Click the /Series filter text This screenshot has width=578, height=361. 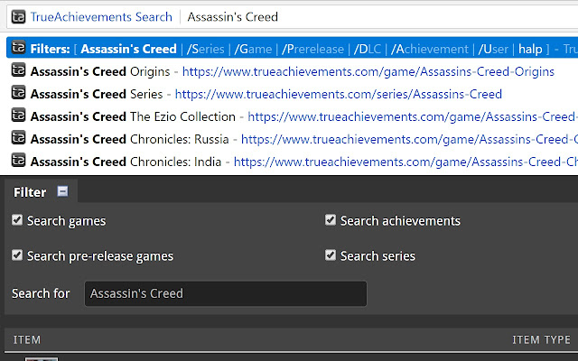205,49
